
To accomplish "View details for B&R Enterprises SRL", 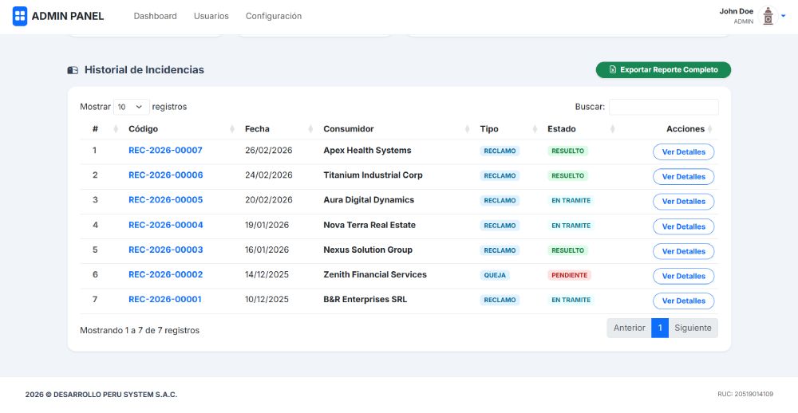I will coord(684,301).
